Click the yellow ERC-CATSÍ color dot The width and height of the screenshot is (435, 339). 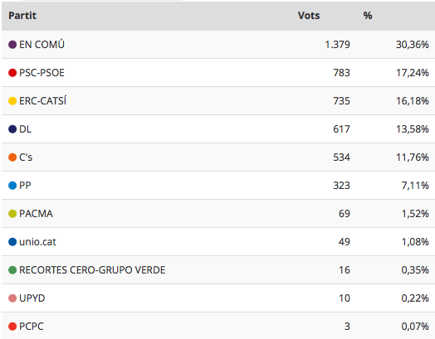tap(12, 101)
